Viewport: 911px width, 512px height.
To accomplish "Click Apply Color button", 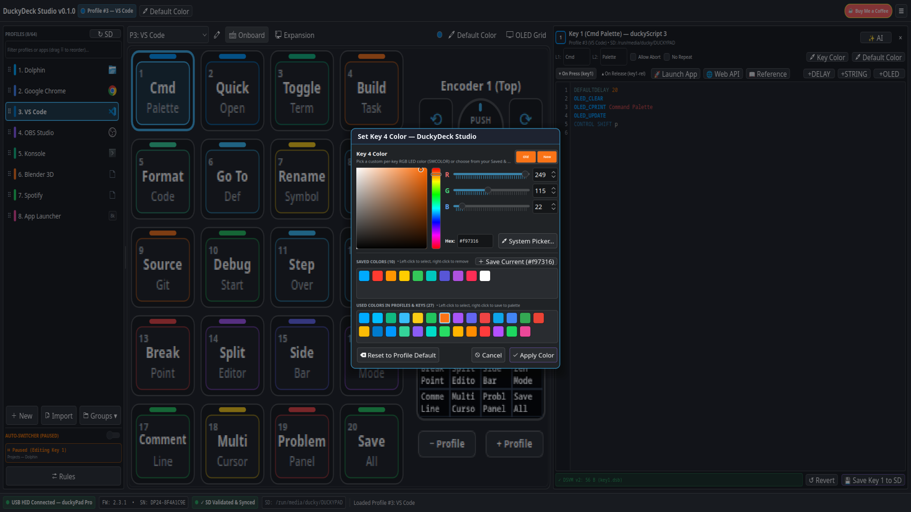I will click(533, 355).
